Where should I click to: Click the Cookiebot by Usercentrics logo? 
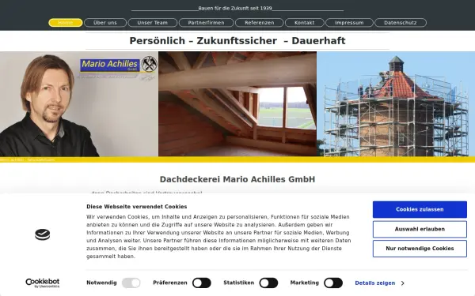tap(43, 283)
